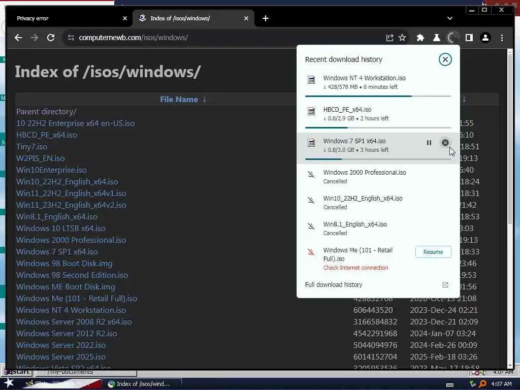Open Windows Me (101 - Retail Full).iso list link
Image resolution: width=520 pixels, height=390 pixels.
(x=77, y=299)
